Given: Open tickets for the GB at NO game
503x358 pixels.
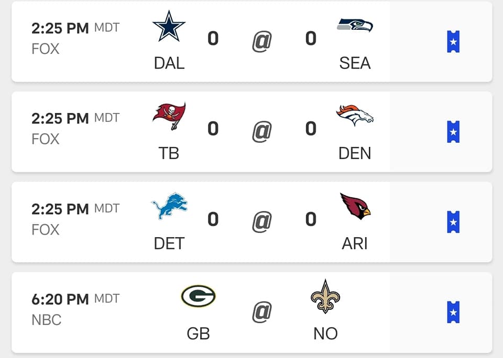Looking at the screenshot, I should pyautogui.click(x=453, y=312).
